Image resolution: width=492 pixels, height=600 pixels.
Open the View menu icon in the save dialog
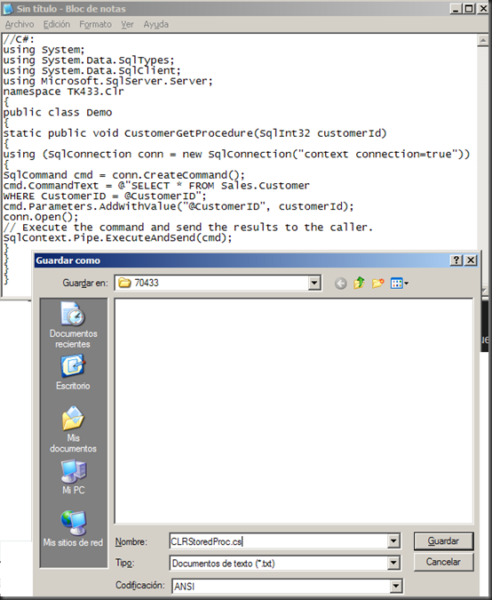pyautogui.click(x=399, y=284)
